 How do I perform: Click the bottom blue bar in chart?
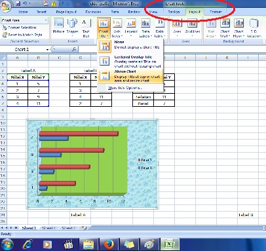43,188
